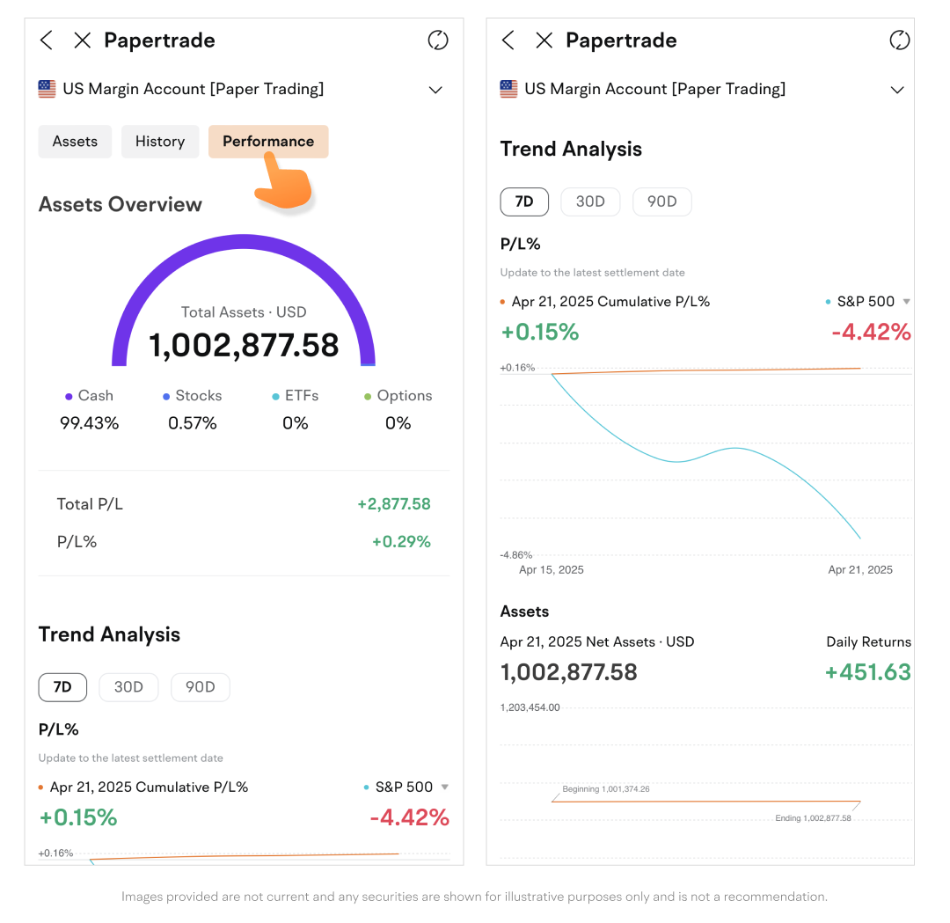Tap the X icon on the right screen
The height and width of the screenshot is (923, 950).
[x=544, y=40]
